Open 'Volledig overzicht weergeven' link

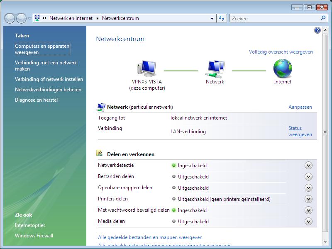[281, 52]
